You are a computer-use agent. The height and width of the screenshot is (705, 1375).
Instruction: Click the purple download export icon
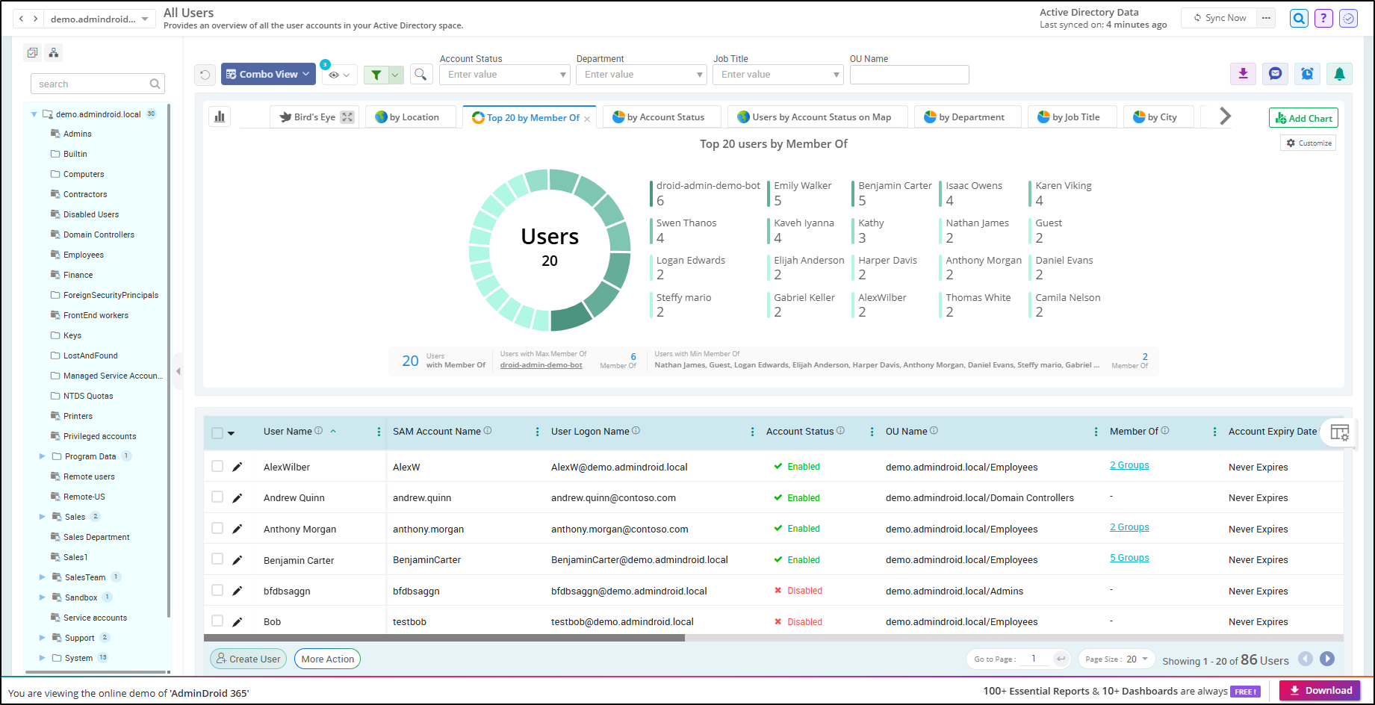pos(1243,73)
